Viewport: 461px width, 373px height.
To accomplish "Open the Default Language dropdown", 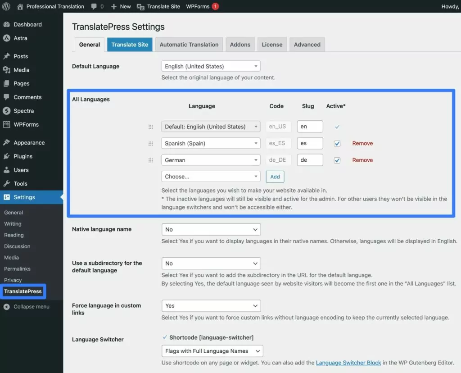I will [211, 66].
